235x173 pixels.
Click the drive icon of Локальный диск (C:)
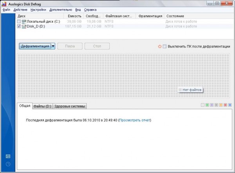click(24, 22)
